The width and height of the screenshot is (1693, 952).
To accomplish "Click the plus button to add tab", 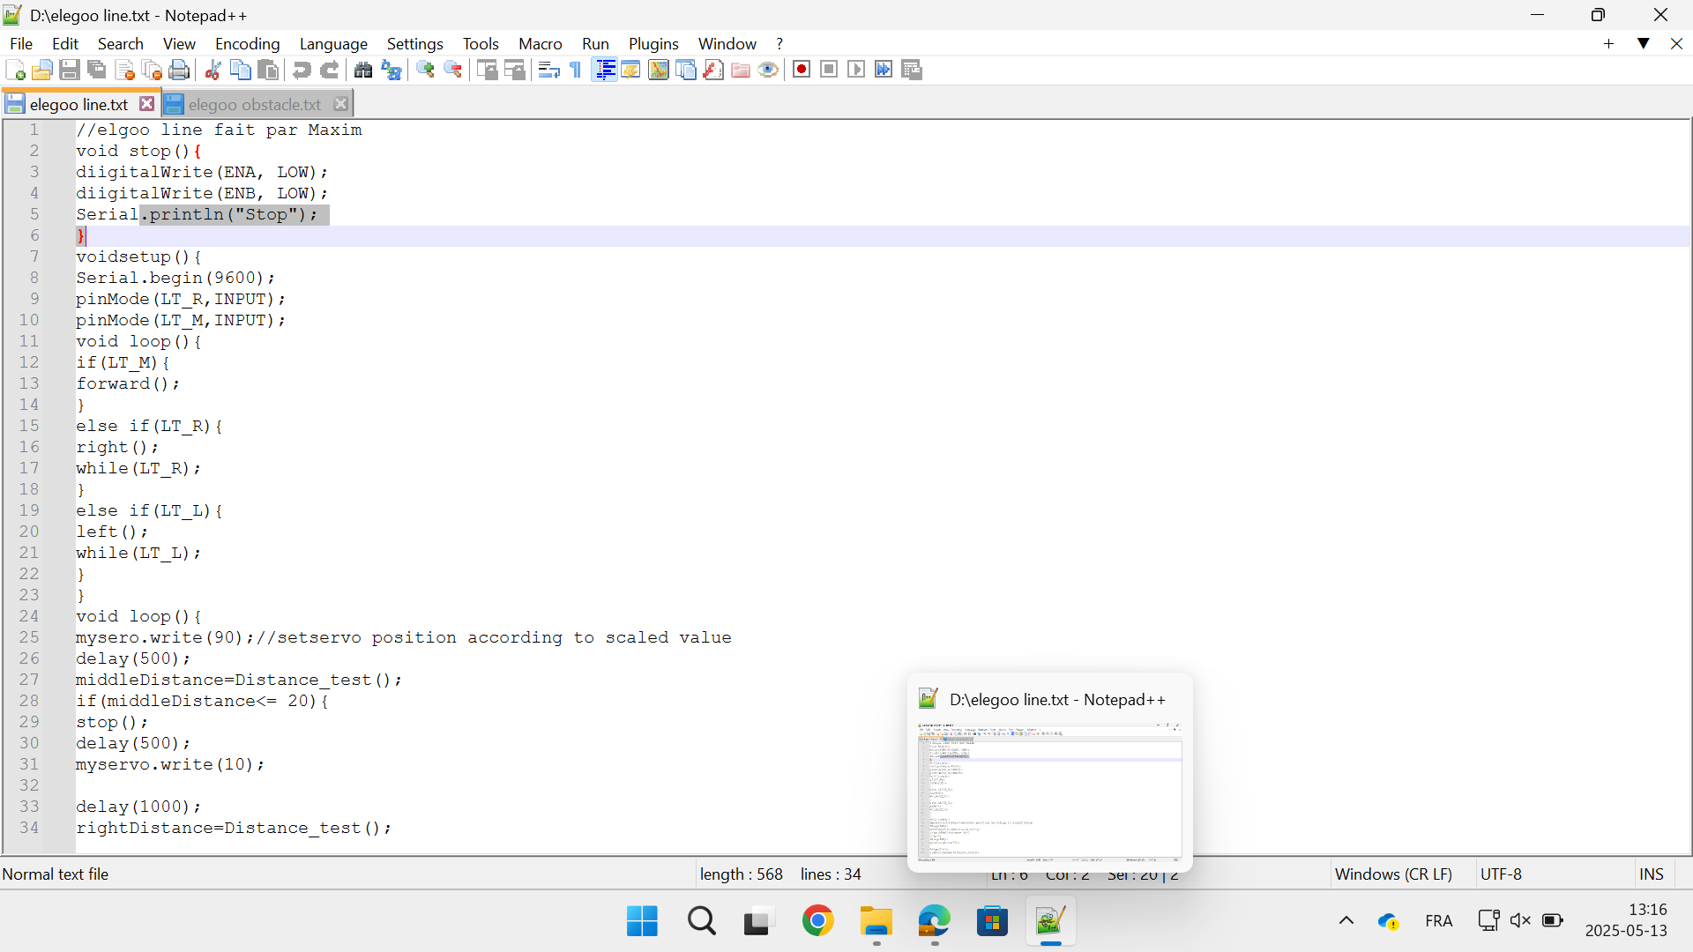I will 1608,43.
